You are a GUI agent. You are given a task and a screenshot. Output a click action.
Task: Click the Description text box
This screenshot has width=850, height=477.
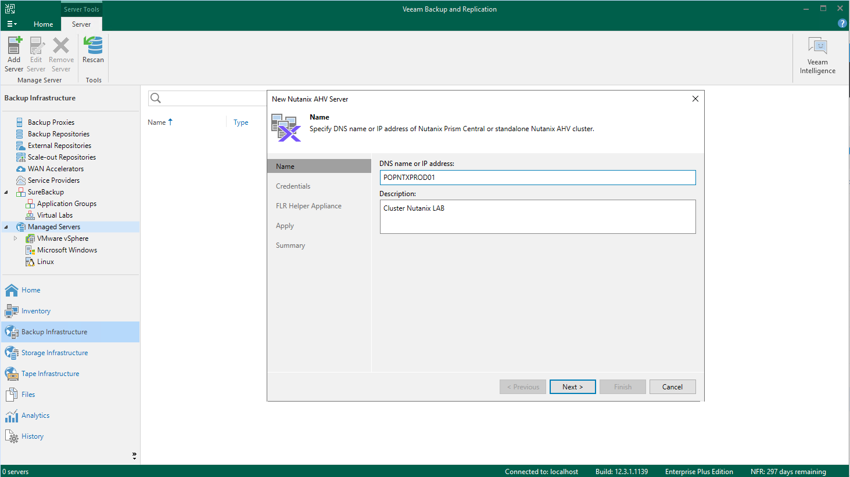(x=537, y=217)
